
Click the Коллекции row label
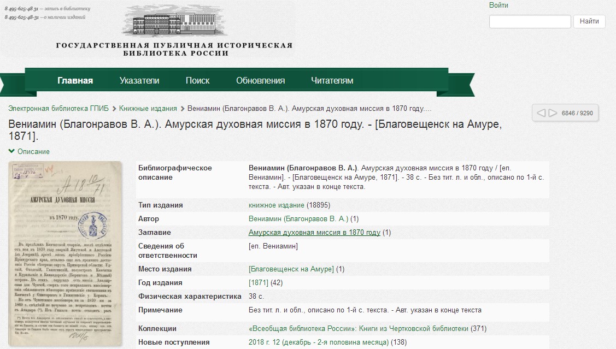click(x=157, y=329)
